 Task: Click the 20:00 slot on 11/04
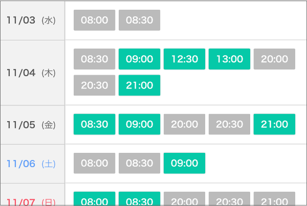tap(274, 59)
